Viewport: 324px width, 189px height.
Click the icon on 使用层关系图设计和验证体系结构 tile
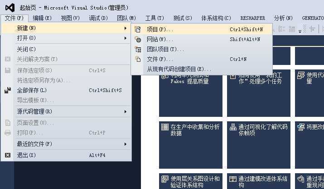[x=165, y=179]
